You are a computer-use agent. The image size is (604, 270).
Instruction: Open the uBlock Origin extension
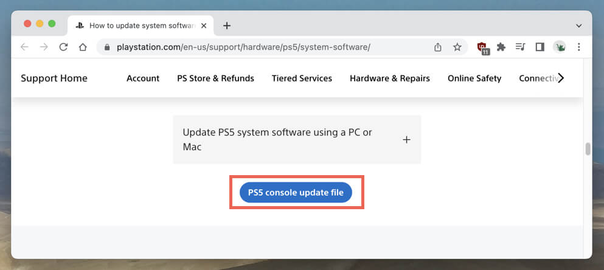[x=482, y=47]
